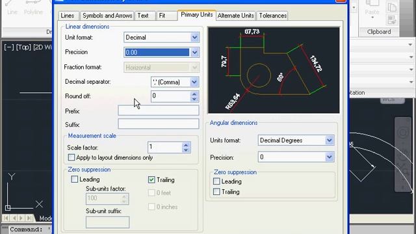Open the Symbols and Arrows tab
Viewport: 416px width, 234px height.
point(107,16)
